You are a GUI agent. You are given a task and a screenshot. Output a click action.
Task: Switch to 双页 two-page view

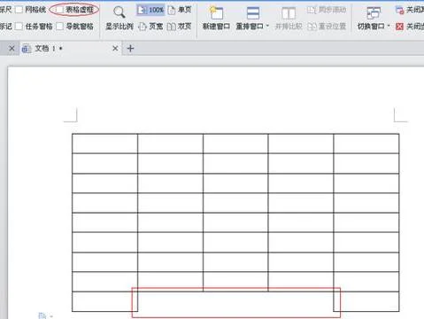[180, 27]
